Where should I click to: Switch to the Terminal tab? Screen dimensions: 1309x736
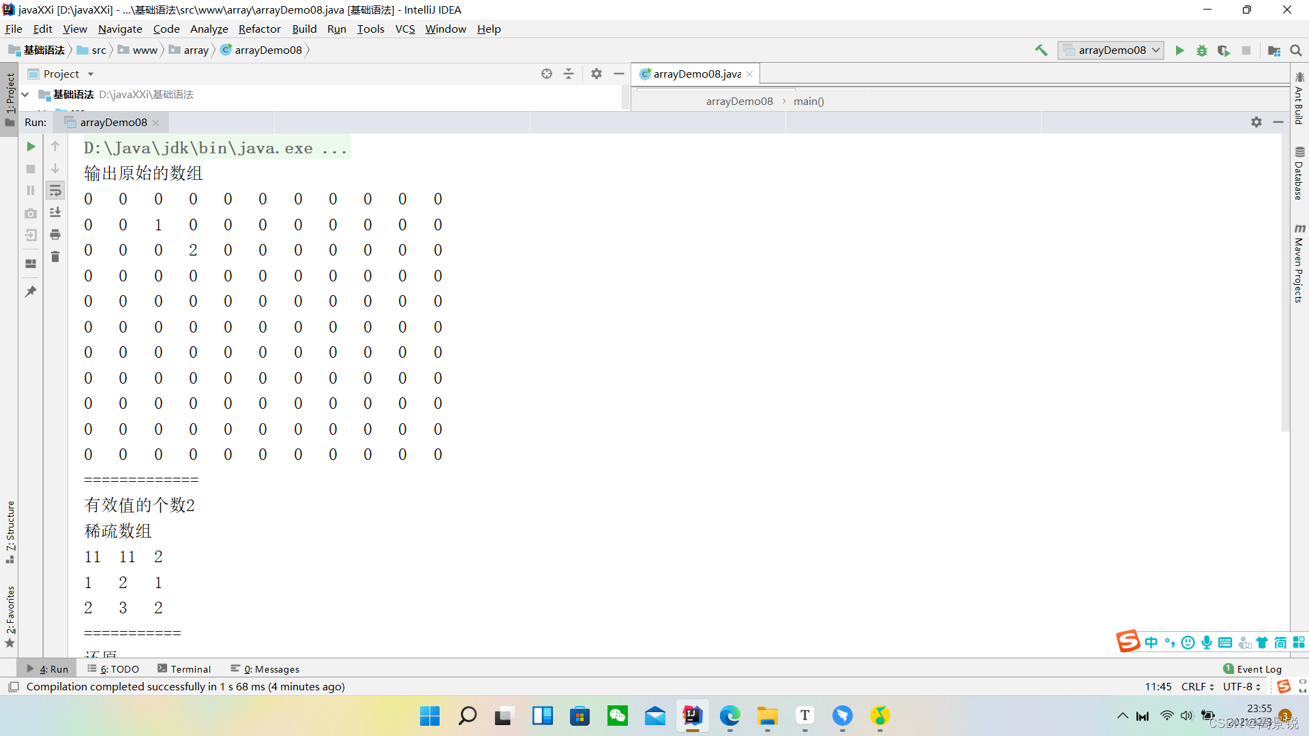click(184, 669)
